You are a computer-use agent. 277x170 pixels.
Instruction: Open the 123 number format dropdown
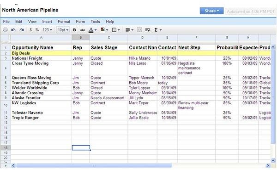coord(48,30)
